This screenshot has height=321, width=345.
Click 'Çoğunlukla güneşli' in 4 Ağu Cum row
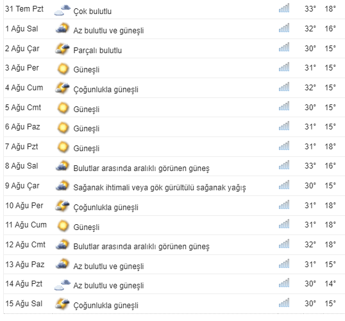tap(106, 90)
